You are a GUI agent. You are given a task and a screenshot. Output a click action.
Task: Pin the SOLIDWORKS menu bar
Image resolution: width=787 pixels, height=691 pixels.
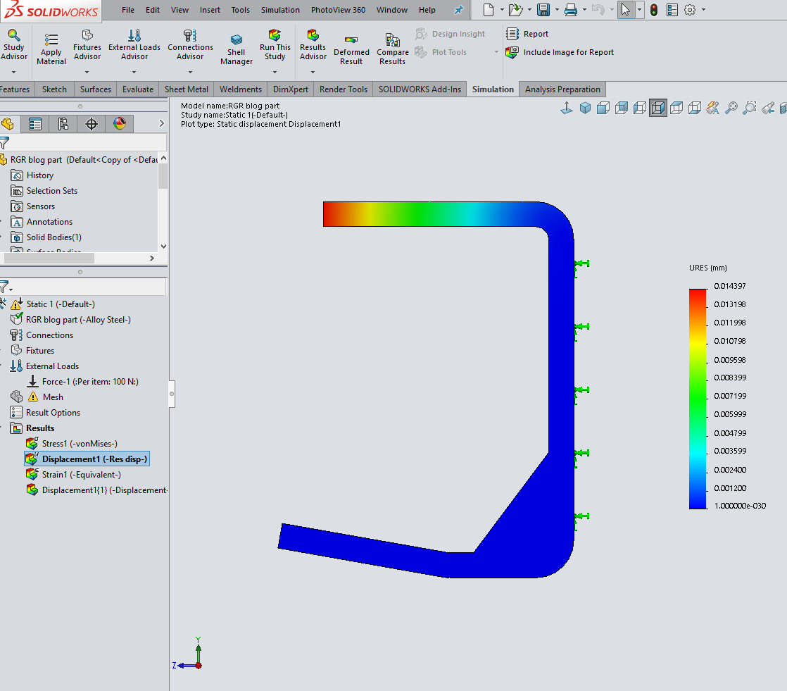click(x=459, y=10)
